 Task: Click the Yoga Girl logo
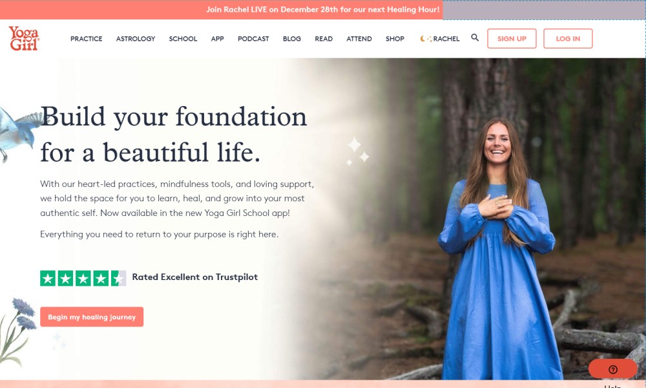point(24,38)
